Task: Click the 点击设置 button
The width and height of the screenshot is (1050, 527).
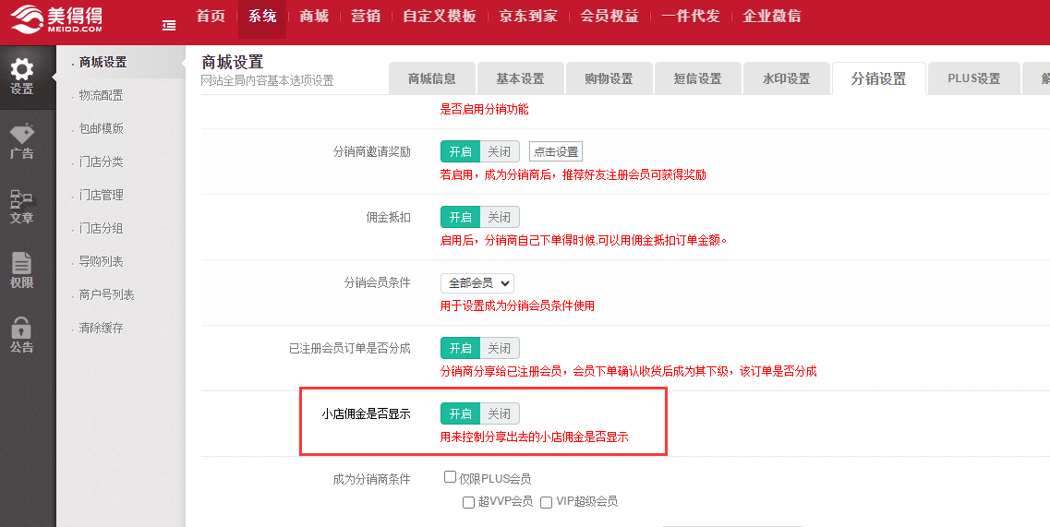Action: click(556, 152)
